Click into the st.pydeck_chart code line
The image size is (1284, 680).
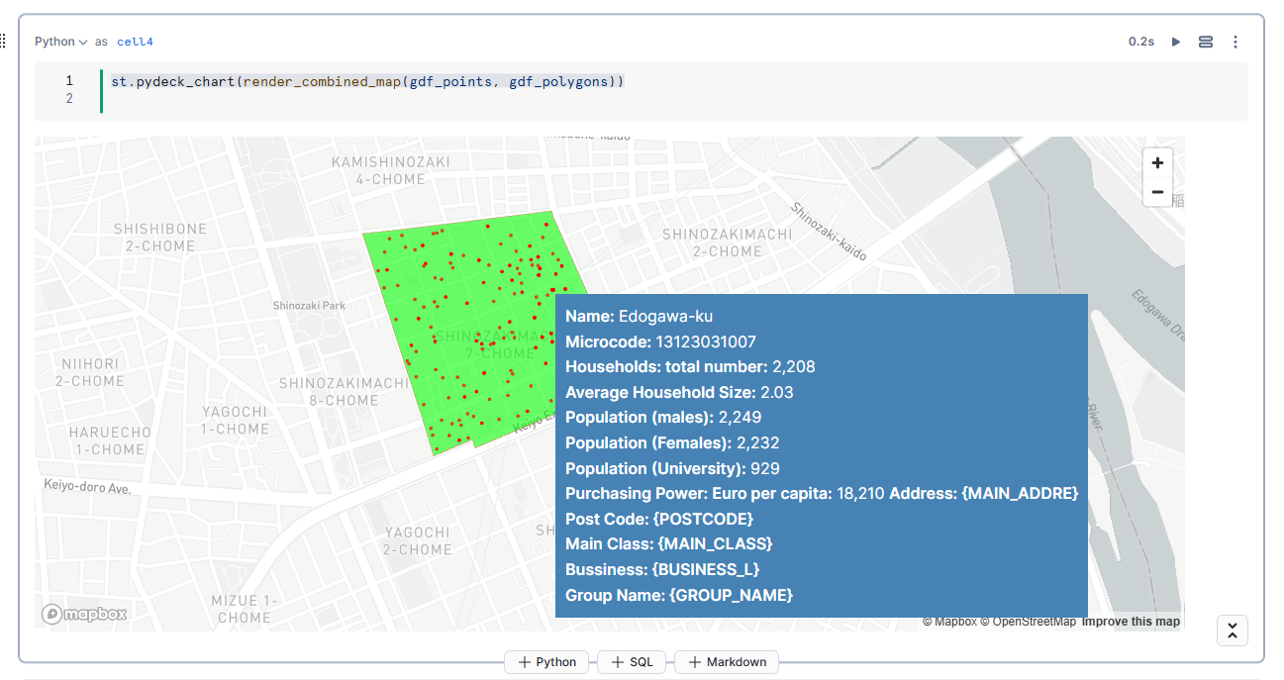(366, 81)
